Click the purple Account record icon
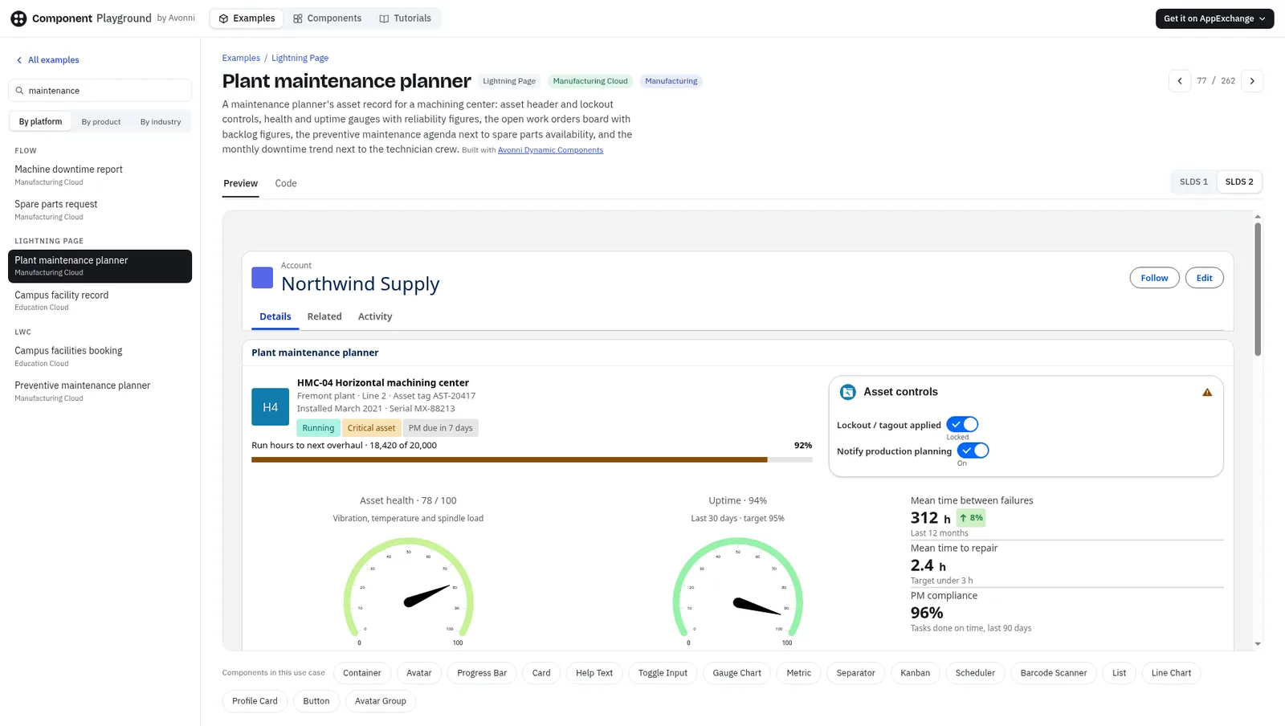The image size is (1285, 726). (x=262, y=278)
